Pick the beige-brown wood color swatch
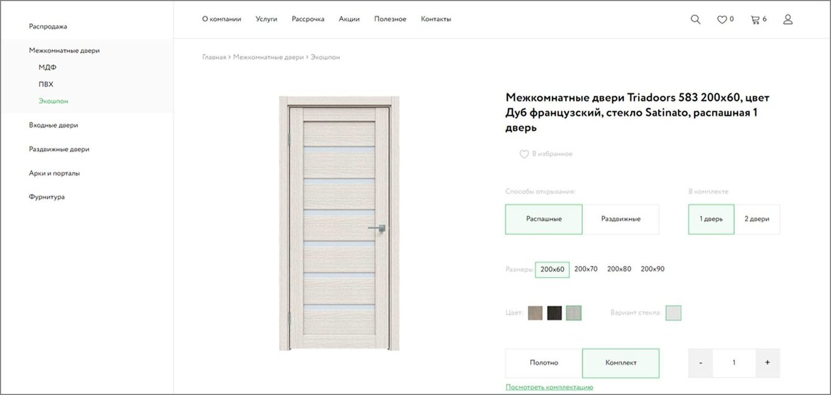This screenshot has width=831, height=395. (535, 313)
